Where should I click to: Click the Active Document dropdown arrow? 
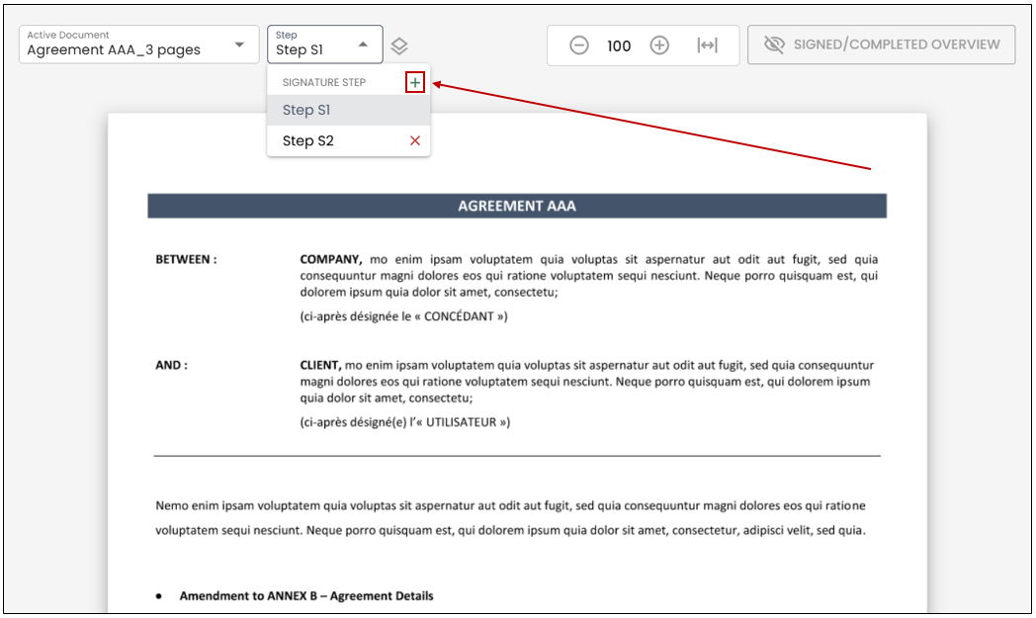pos(239,44)
